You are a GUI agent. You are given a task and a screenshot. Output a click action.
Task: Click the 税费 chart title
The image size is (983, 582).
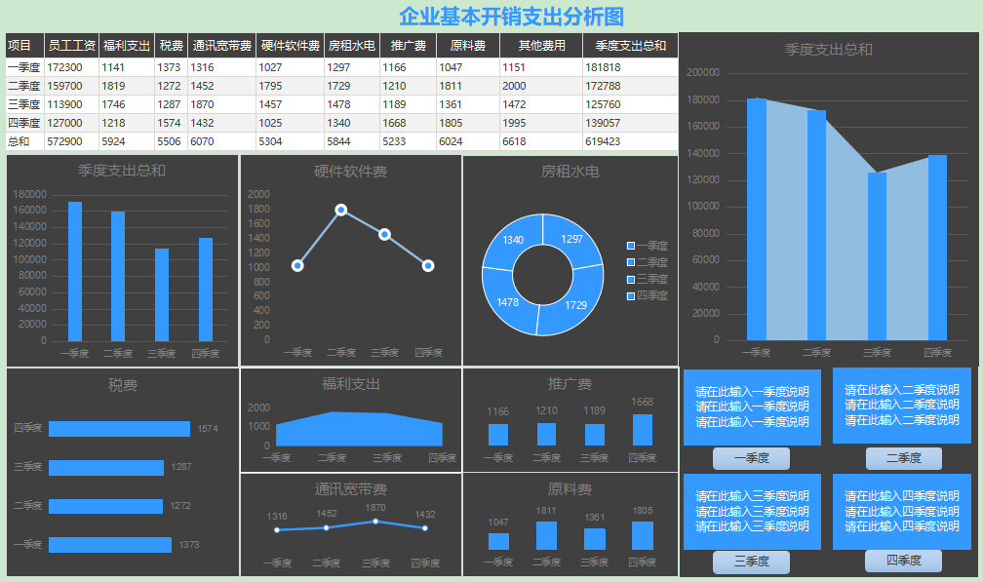(122, 385)
